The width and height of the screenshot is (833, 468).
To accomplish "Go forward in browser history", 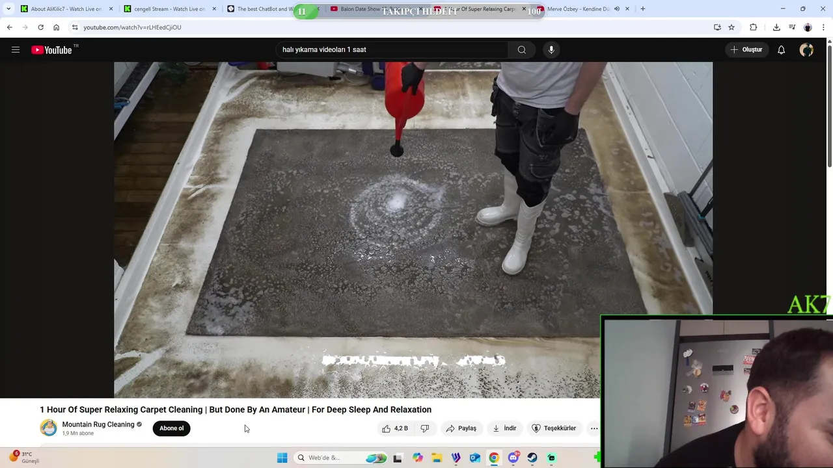I will coord(25,27).
